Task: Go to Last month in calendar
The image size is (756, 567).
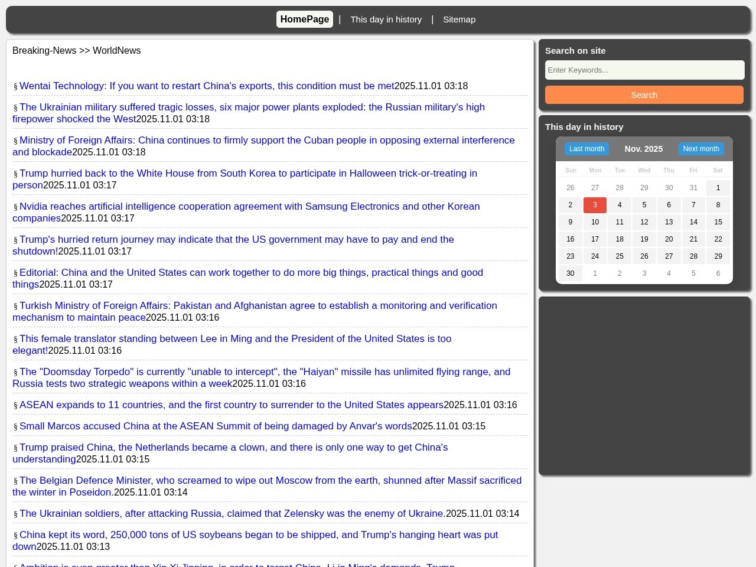Action: pyautogui.click(x=586, y=149)
